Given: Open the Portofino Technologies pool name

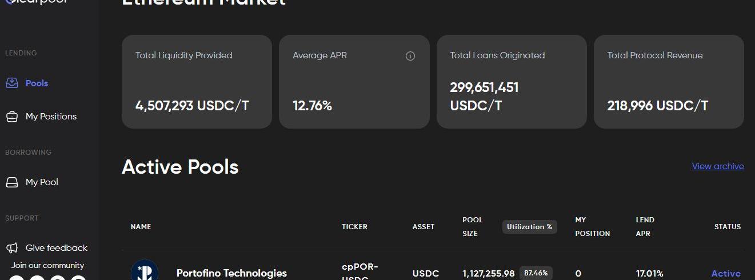Looking at the screenshot, I should (x=231, y=273).
